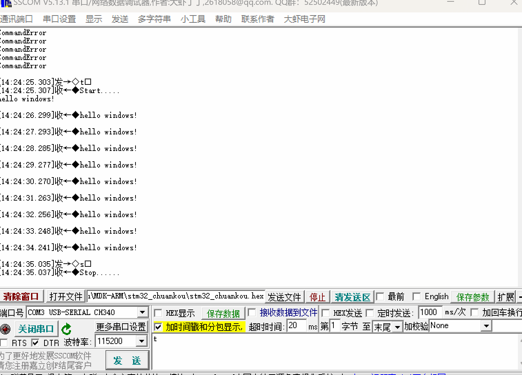Image resolution: width=522 pixels, height=375 pixels.
Task: Click the 1000 ms timed-send interval field
Action: click(x=430, y=312)
